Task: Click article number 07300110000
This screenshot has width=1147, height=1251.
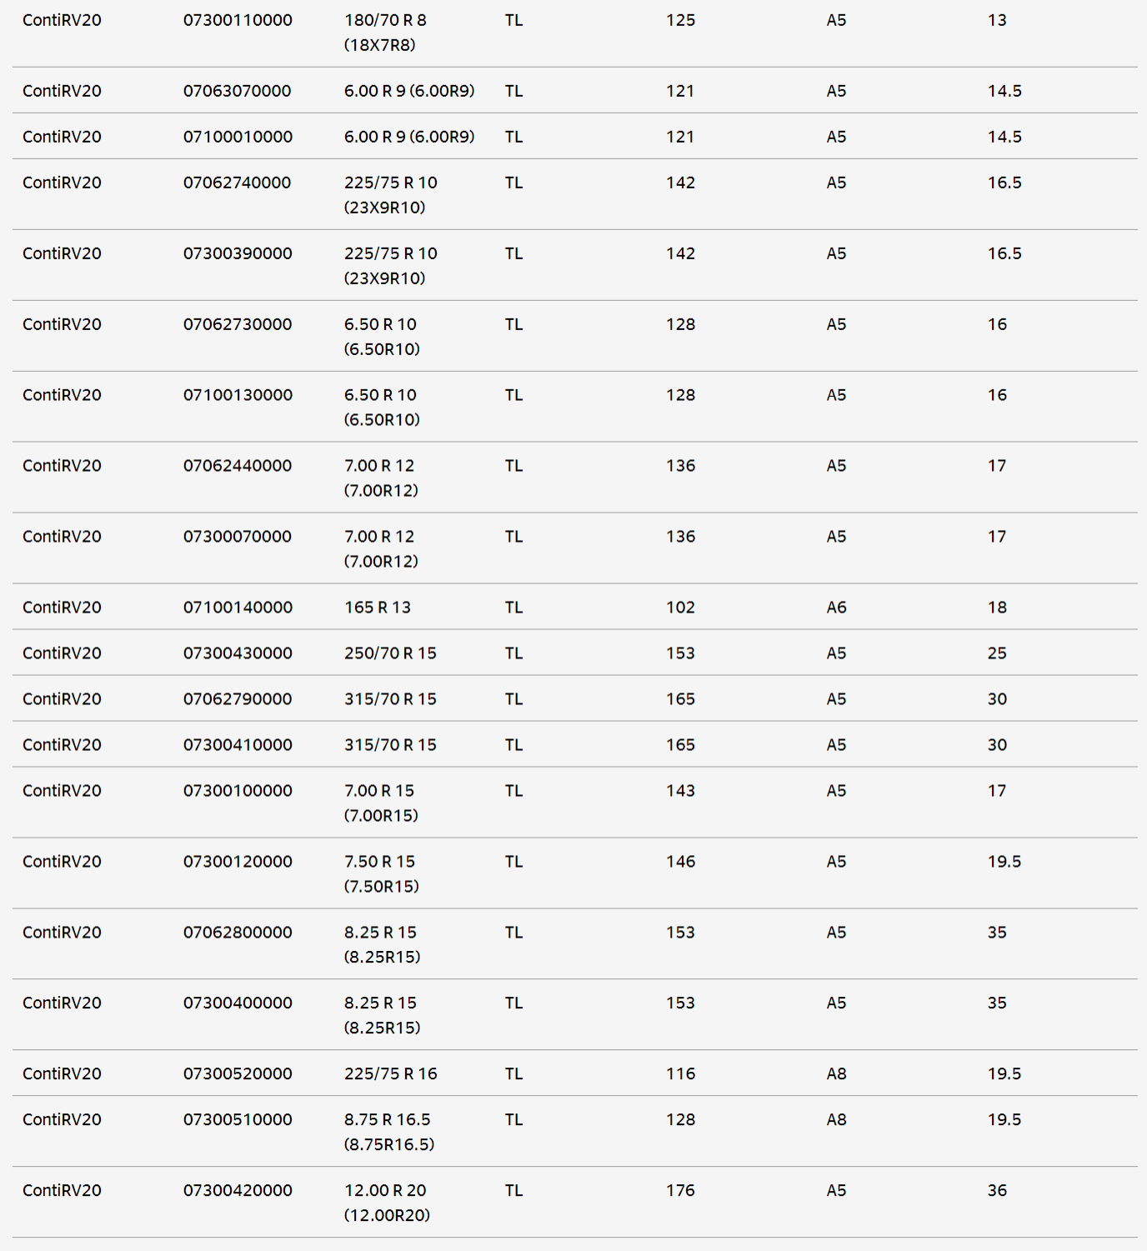Action: click(238, 20)
